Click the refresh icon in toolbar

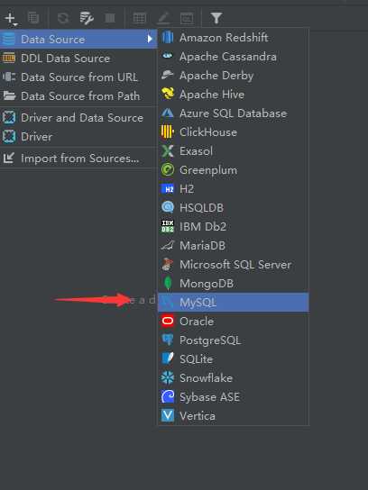[63, 18]
